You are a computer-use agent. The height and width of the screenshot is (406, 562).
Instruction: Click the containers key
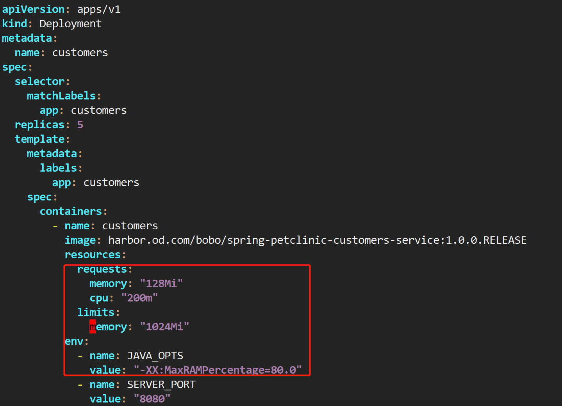pos(71,211)
